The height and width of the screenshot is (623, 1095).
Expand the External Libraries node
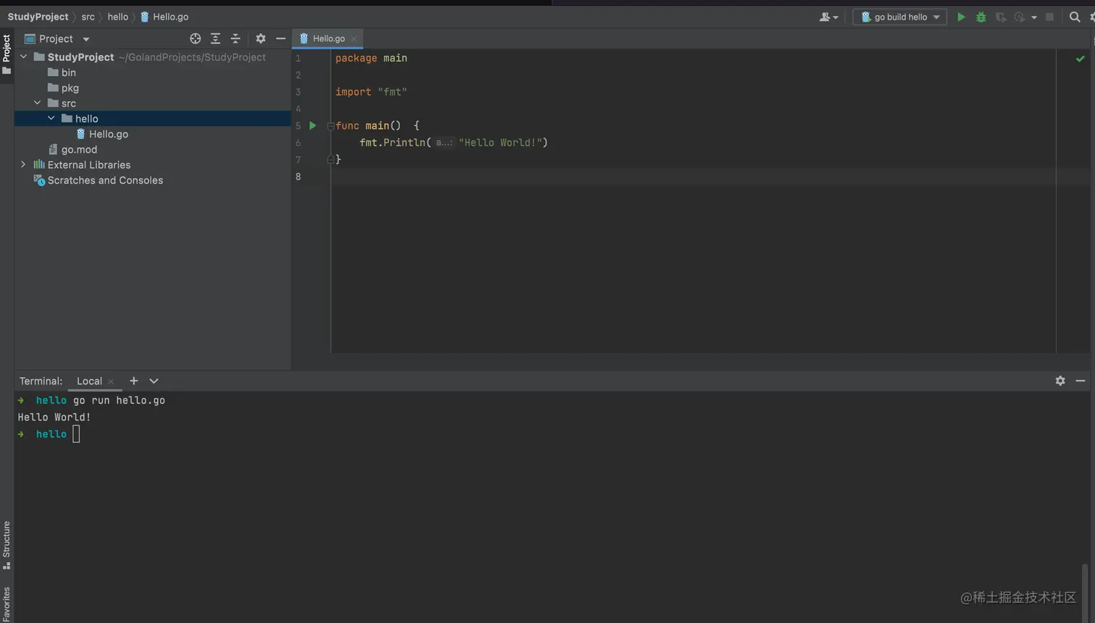pyautogui.click(x=23, y=165)
